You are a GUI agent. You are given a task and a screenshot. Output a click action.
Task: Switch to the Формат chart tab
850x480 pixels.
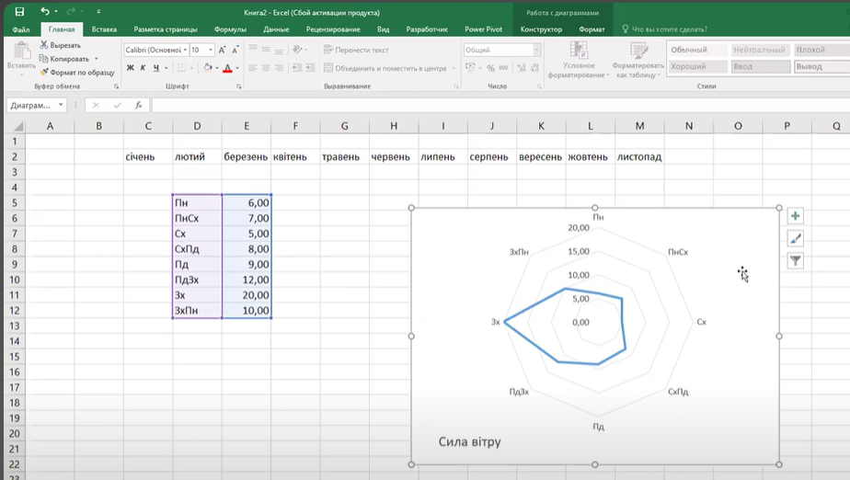(592, 29)
